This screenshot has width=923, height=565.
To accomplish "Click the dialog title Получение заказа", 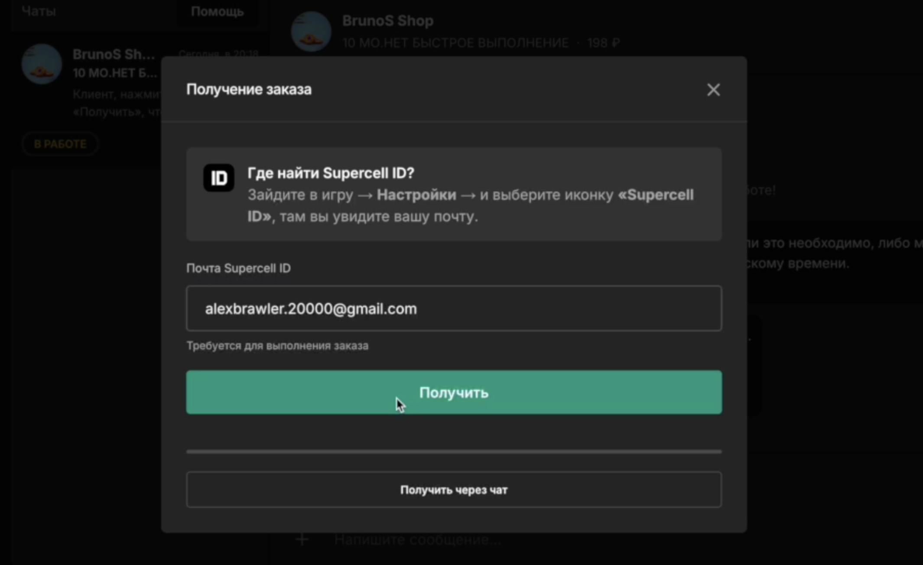I will pos(249,89).
